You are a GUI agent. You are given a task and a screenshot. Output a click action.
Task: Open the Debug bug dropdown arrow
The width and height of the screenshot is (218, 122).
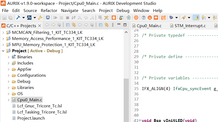coord(176,18)
